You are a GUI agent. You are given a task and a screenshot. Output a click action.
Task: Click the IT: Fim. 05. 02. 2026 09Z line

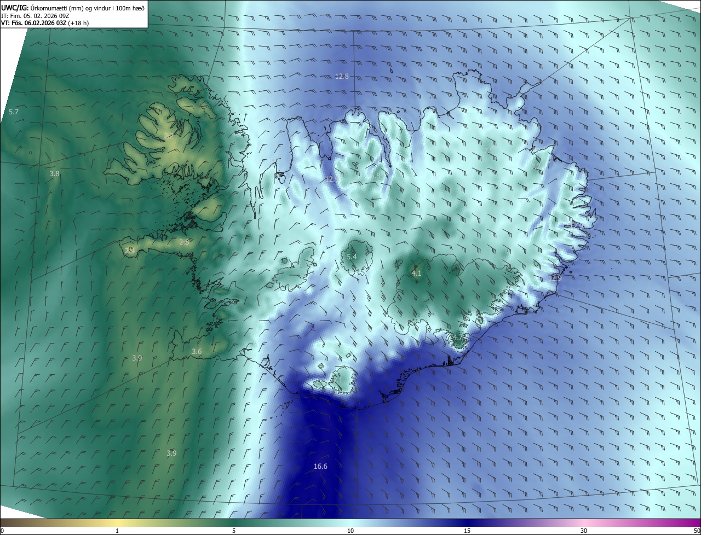34,15
